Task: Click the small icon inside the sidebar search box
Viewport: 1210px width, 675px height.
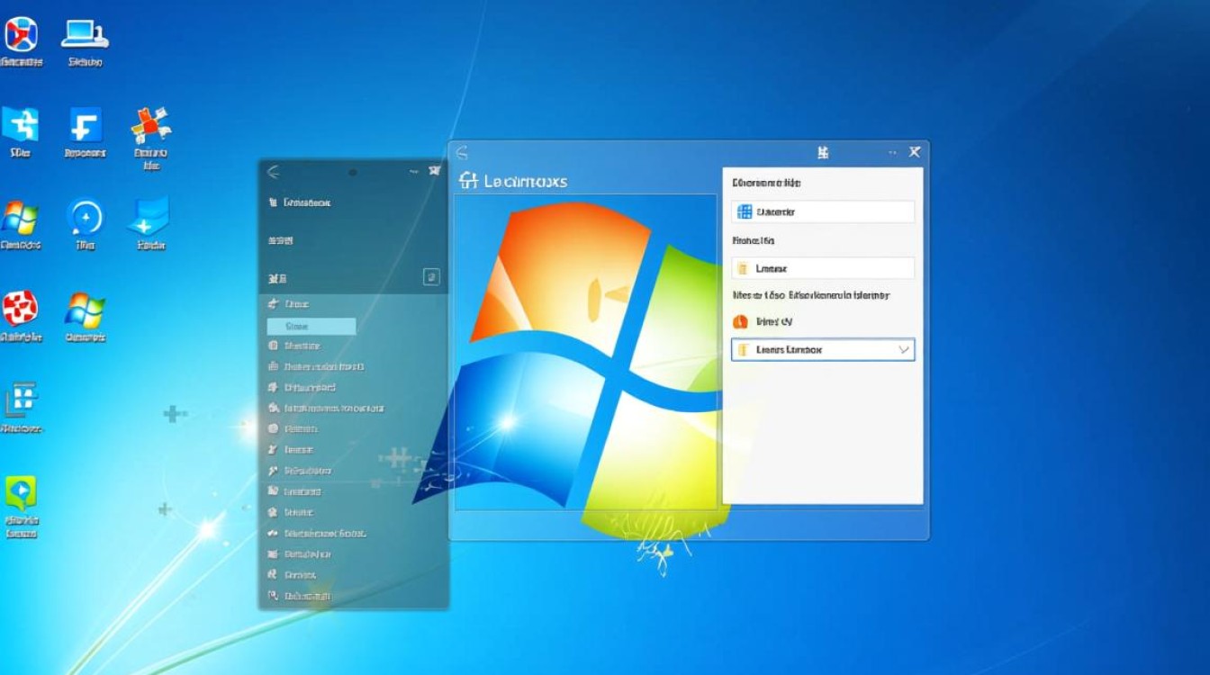Action: pos(431,279)
